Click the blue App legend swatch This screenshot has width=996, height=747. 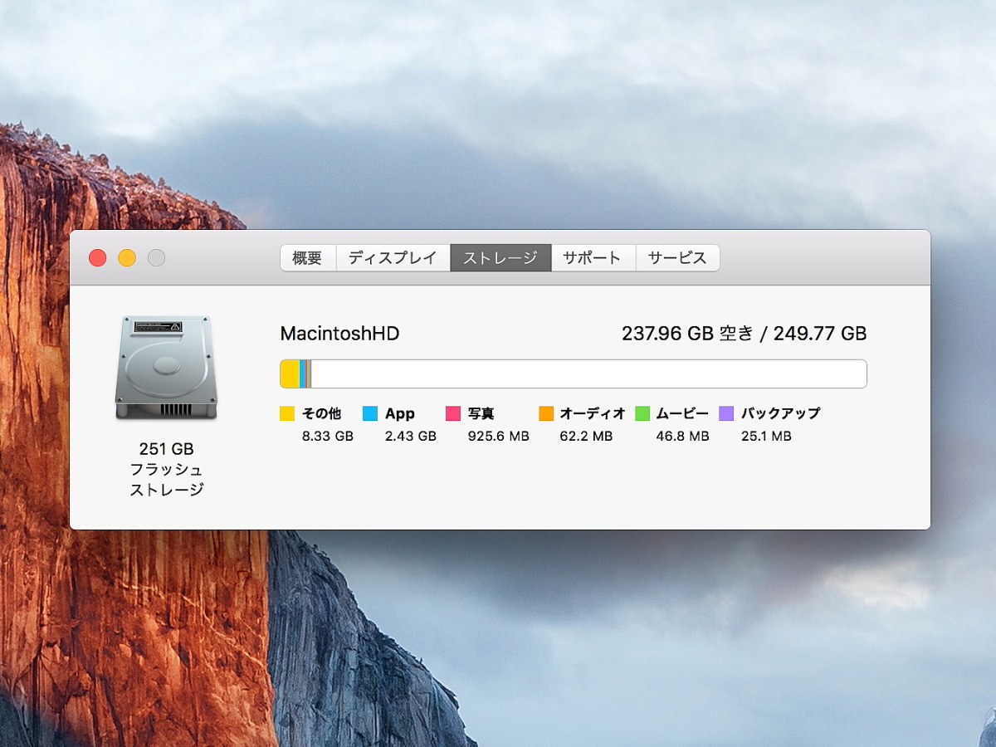[370, 413]
